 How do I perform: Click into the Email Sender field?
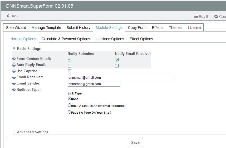pyautogui.click(x=94, y=84)
